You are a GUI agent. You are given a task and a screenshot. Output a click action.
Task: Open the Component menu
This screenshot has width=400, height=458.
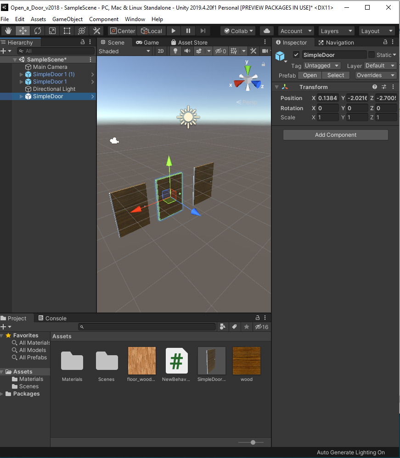click(104, 19)
